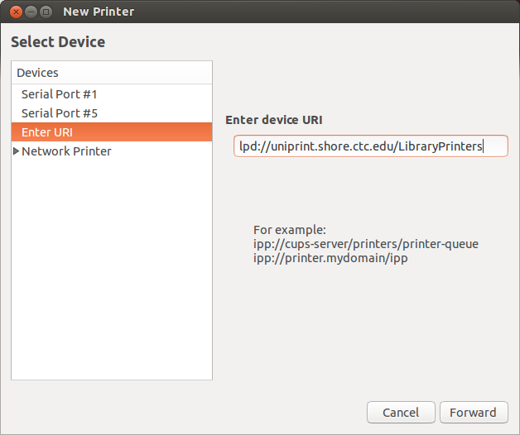The height and width of the screenshot is (435, 520).
Task: Click the Devices column header
Action: pos(112,73)
